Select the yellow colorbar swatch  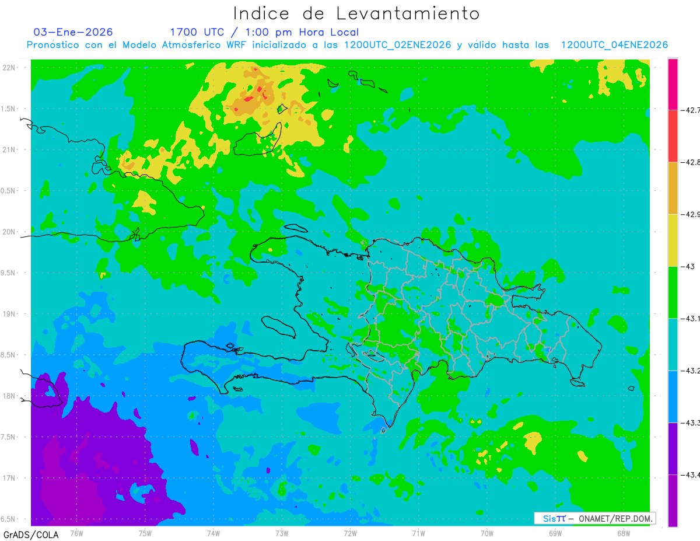pyautogui.click(x=673, y=240)
